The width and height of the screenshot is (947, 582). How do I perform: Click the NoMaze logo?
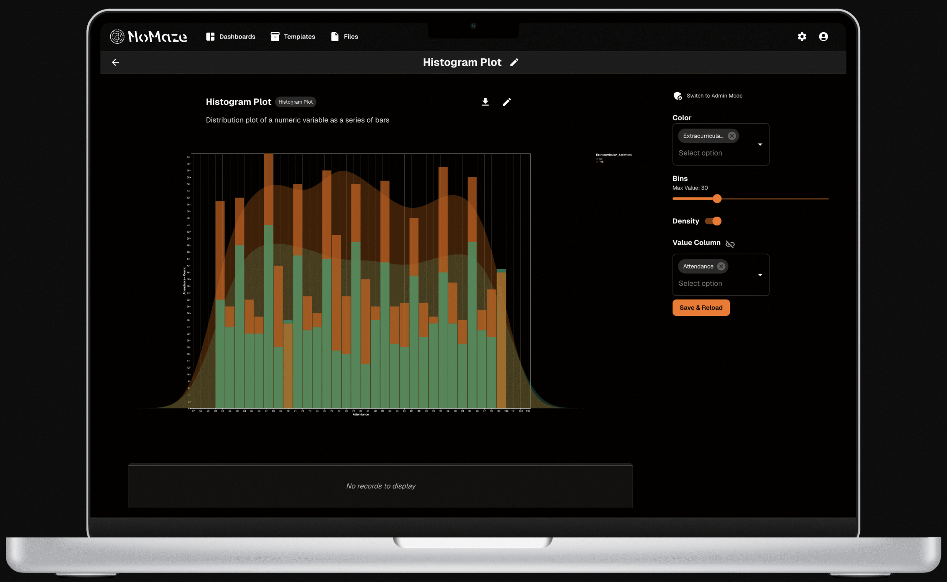click(x=148, y=37)
